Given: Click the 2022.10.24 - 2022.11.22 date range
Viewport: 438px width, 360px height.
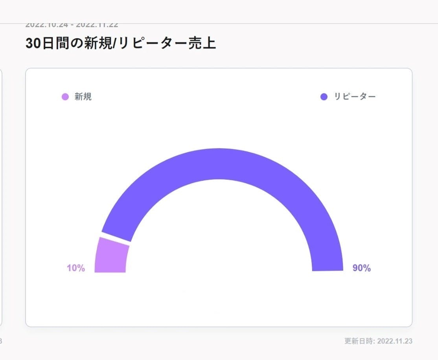Looking at the screenshot, I should [x=72, y=25].
